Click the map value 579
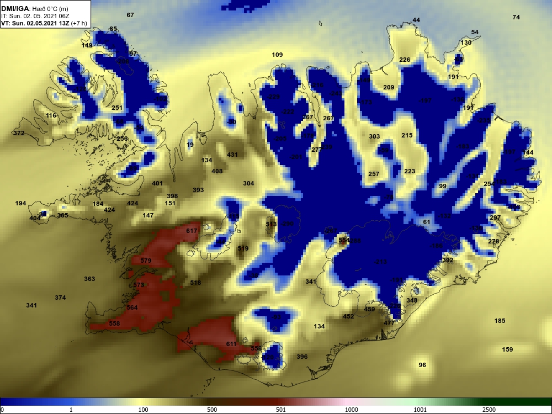The height and width of the screenshot is (414, 552). (x=146, y=261)
